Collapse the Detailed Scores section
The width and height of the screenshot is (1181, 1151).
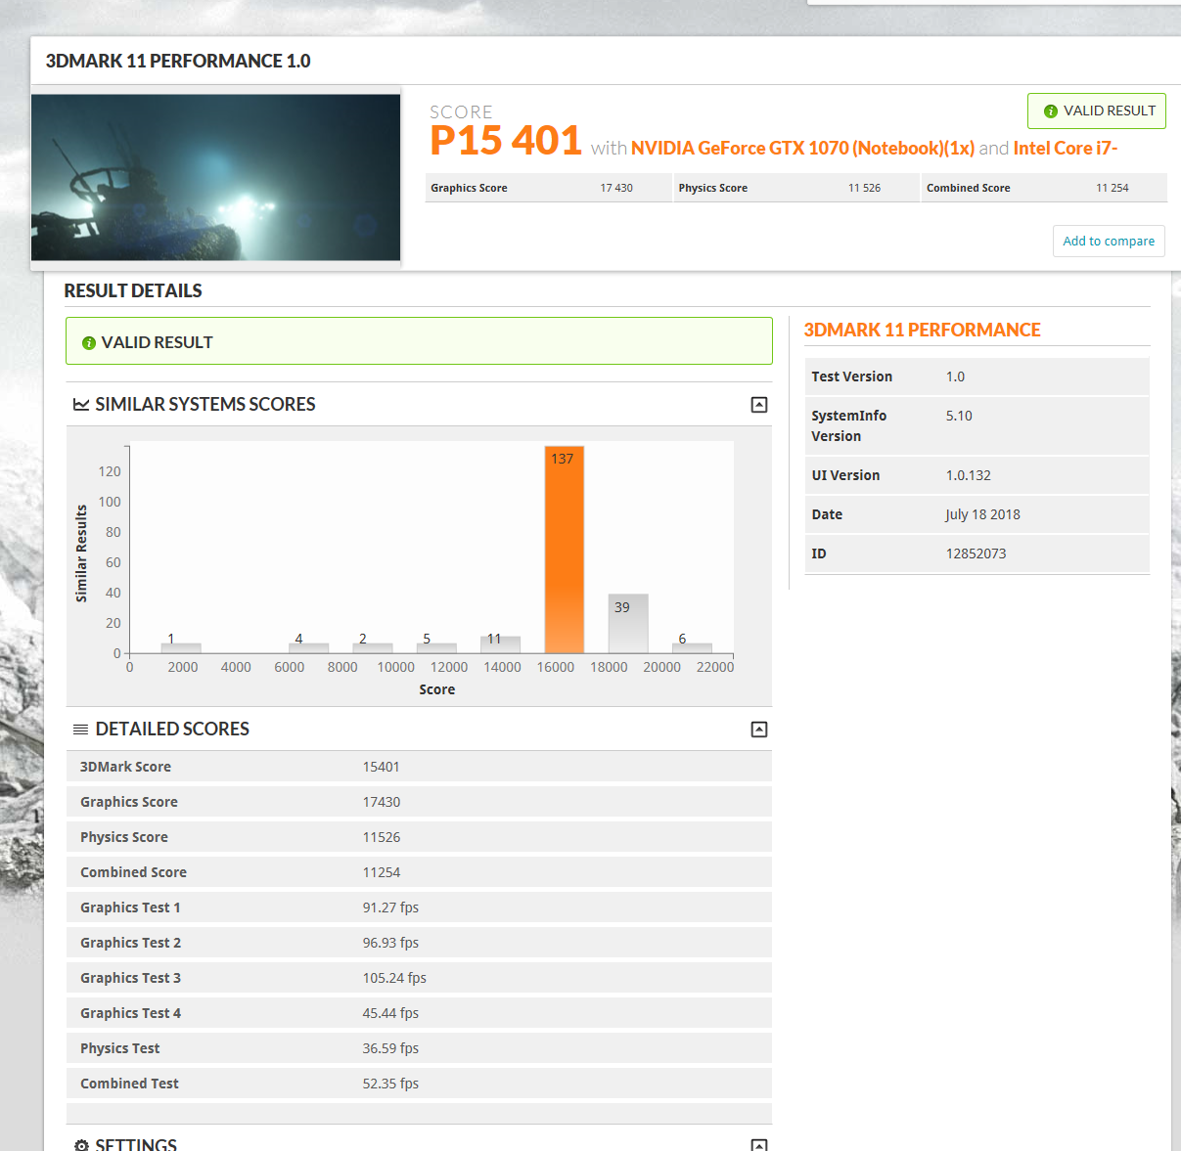tap(759, 730)
